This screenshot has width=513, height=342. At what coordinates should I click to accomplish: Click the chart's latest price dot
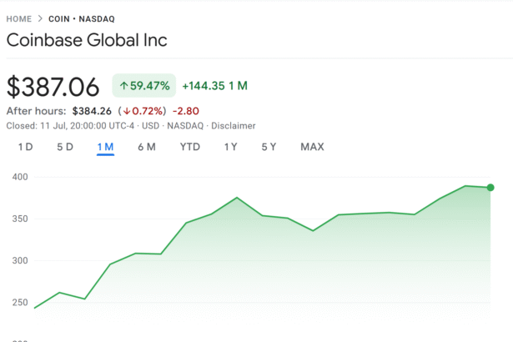[490, 188]
